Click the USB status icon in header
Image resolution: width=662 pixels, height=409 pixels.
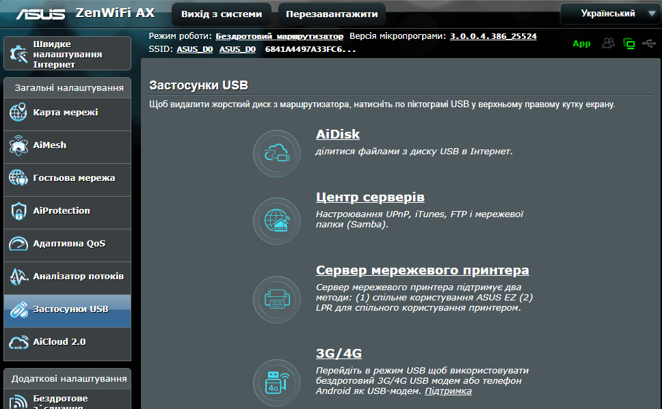pyautogui.click(x=649, y=43)
